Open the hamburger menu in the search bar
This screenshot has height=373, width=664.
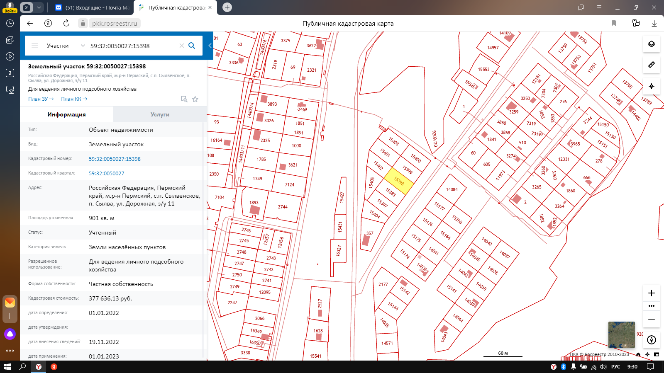click(x=35, y=46)
